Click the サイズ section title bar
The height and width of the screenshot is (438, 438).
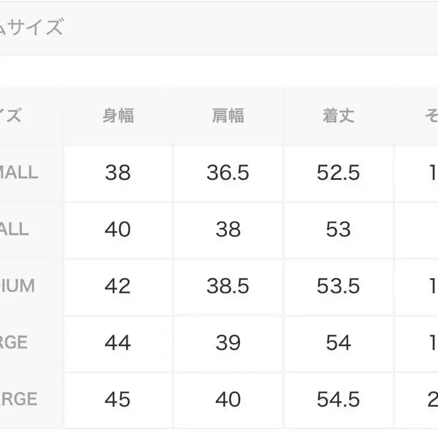[x=219, y=28]
